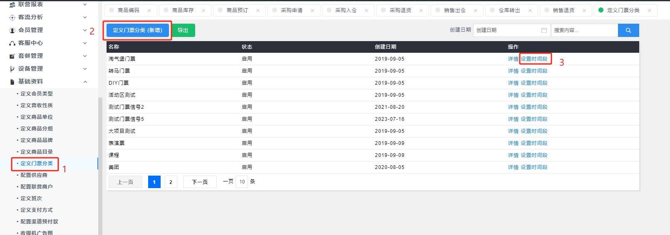Open 详情 for 课程

513,155
